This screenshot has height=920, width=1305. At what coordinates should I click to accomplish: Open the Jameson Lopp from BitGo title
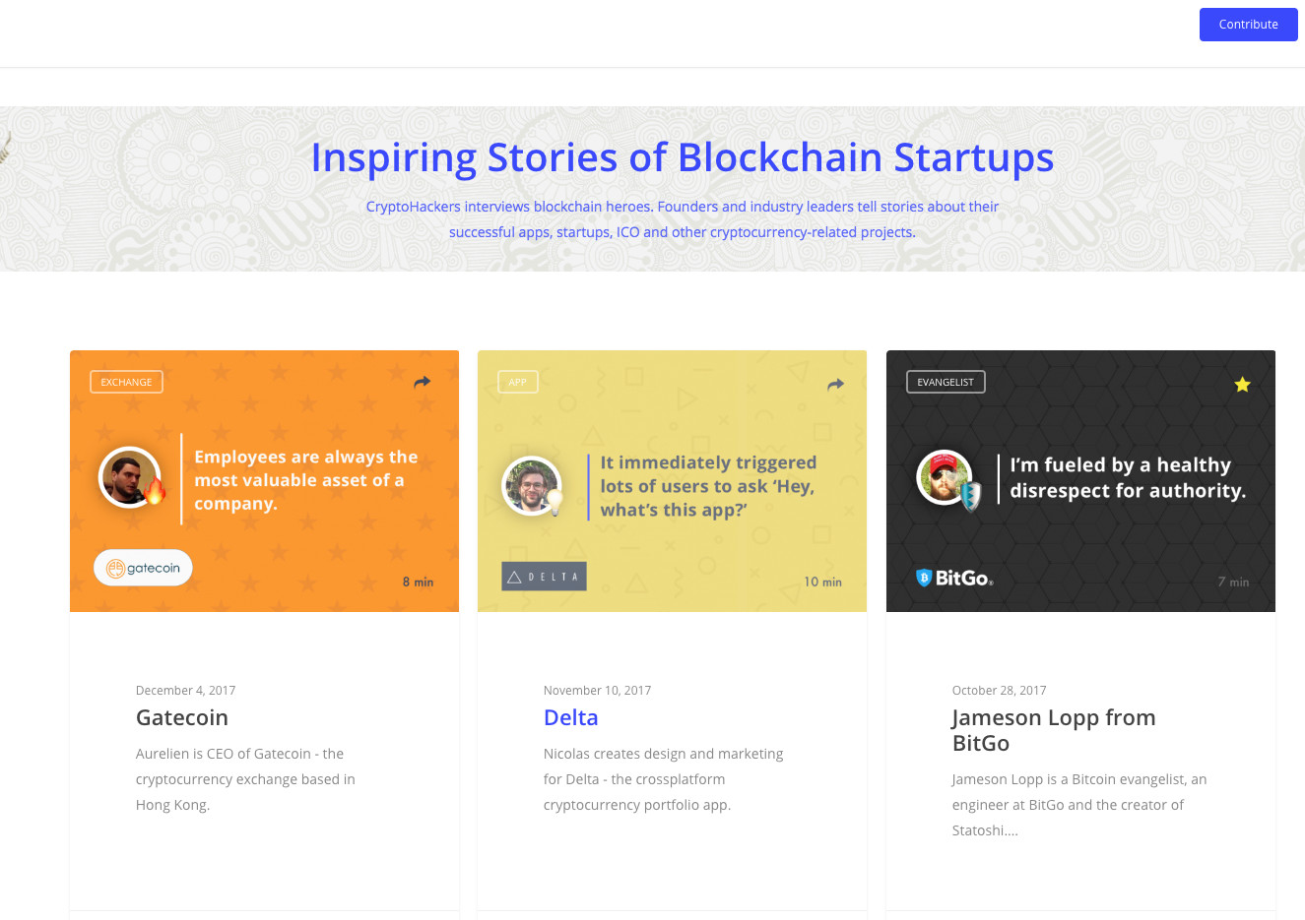coord(1054,730)
